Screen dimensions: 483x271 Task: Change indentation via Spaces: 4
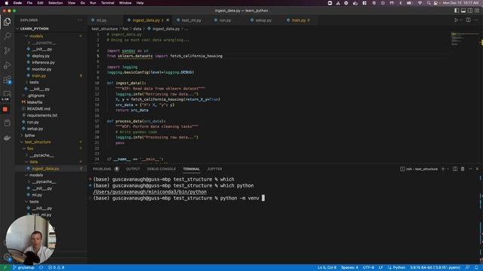[x=349, y=268]
